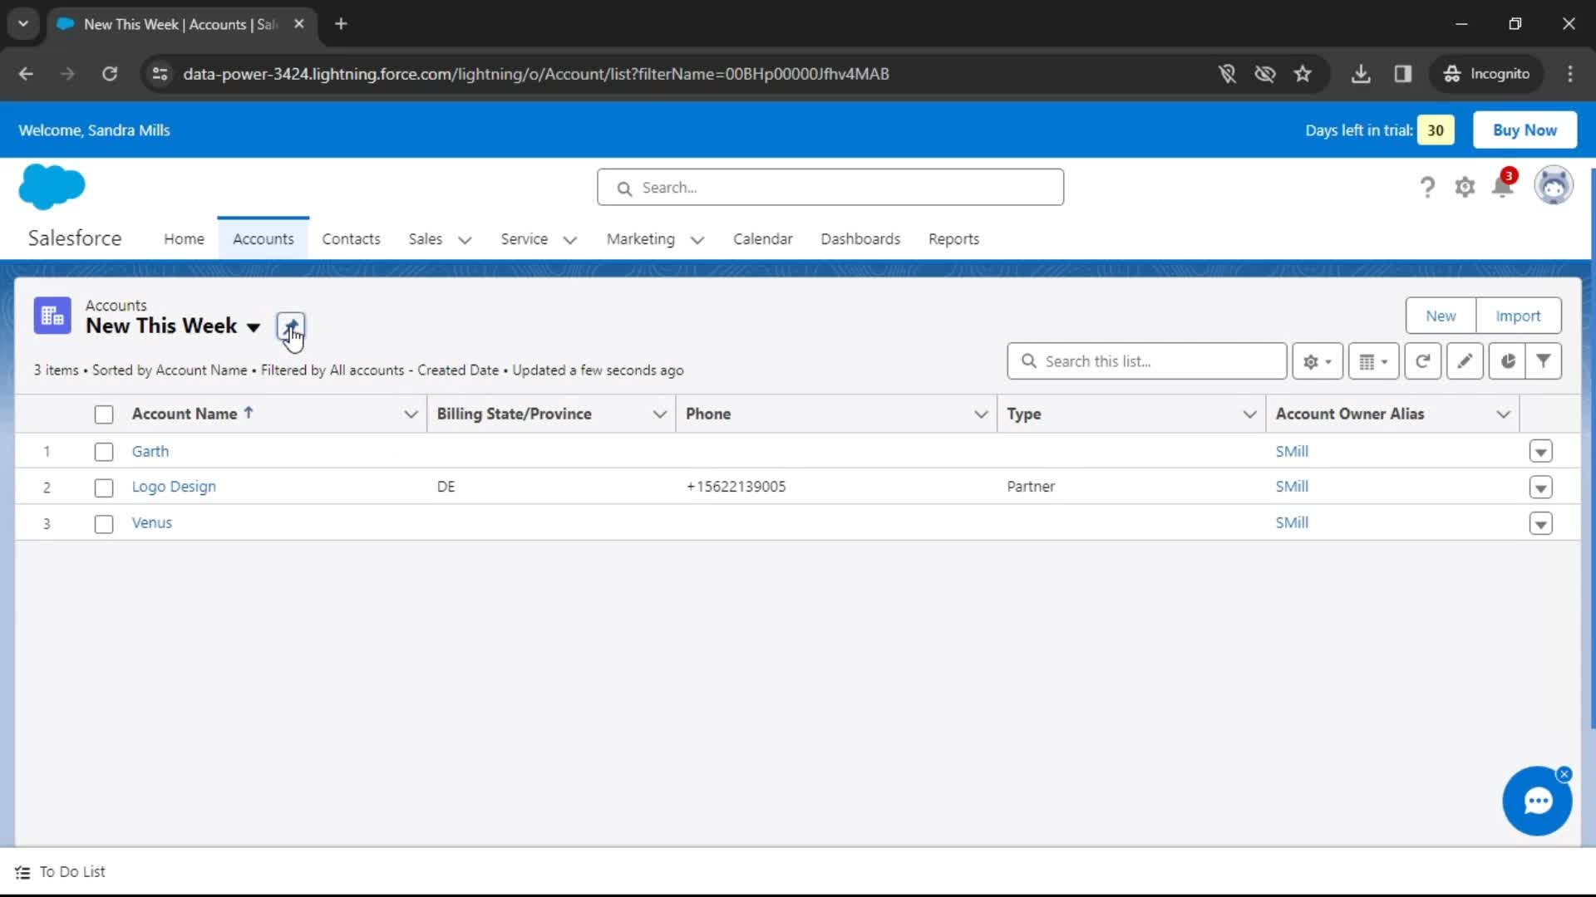Open the Venus account link
Viewport: 1596px width, 897px height.
[x=152, y=522]
